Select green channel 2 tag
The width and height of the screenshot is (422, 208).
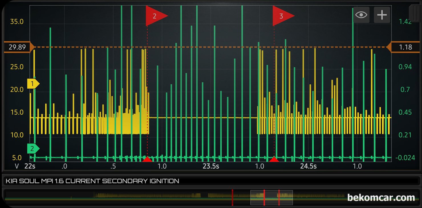click(x=33, y=149)
